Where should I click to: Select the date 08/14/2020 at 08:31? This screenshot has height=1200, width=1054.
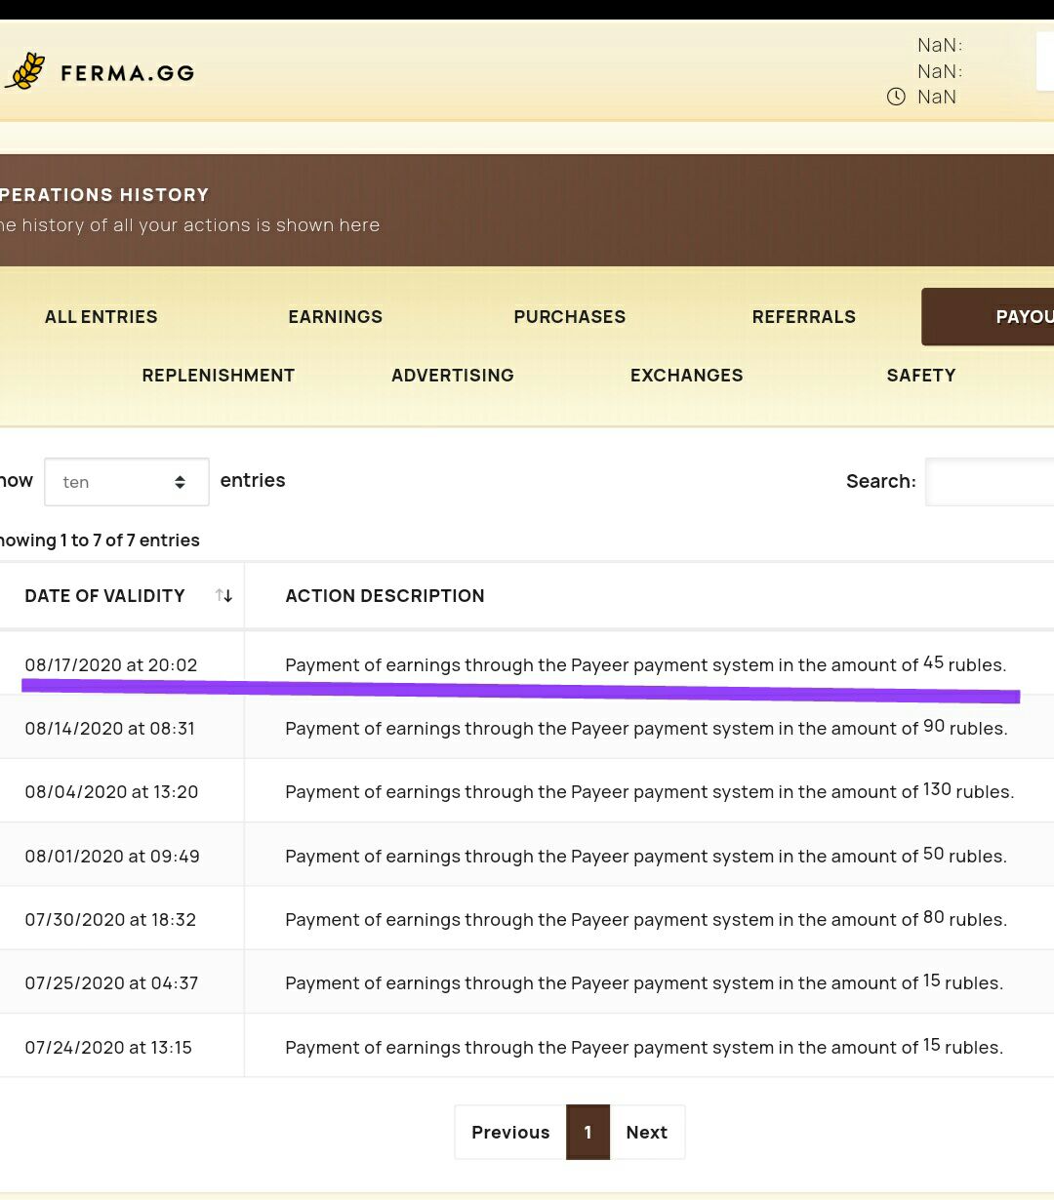click(110, 729)
